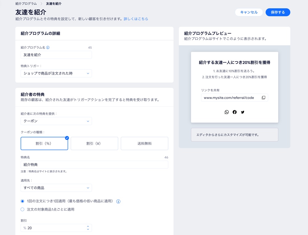Select the Twitter share icon
308x235 pixels.
tap(243, 112)
